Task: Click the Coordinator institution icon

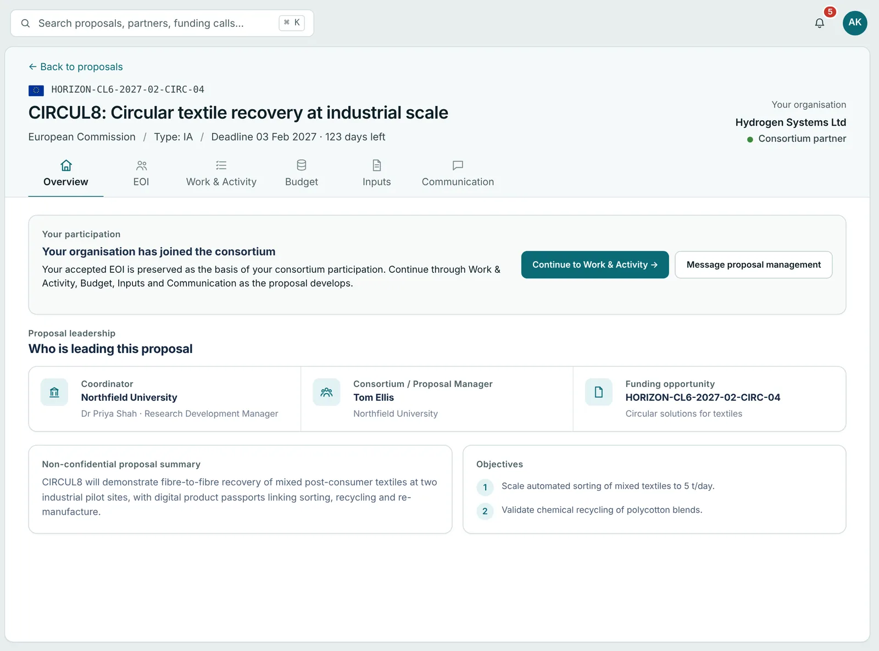Action: tap(54, 392)
